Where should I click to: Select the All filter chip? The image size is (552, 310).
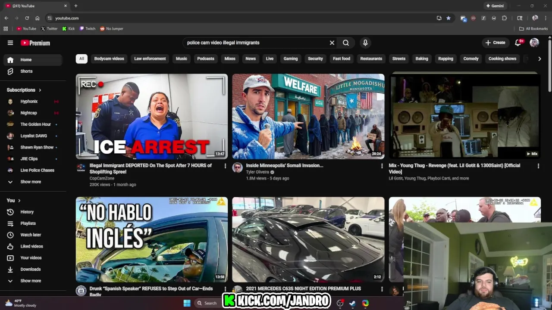click(82, 59)
